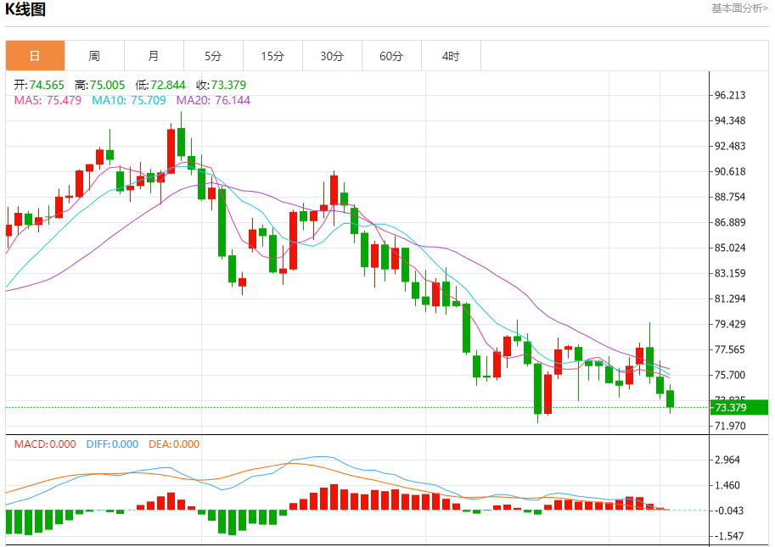Click the 81.294 price axis label
This screenshot has height=547, width=775.
(730, 299)
